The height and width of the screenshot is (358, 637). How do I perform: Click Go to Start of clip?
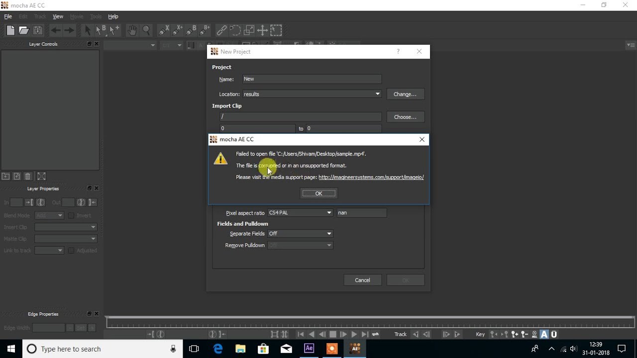pos(300,335)
